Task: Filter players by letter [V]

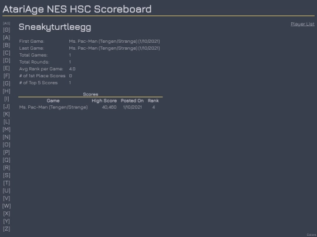Action: [6, 198]
